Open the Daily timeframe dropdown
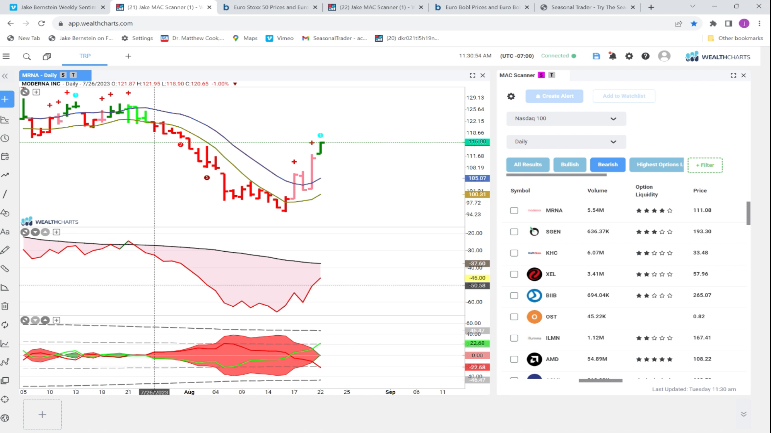Viewport: 771px width, 433px height. tap(566, 142)
